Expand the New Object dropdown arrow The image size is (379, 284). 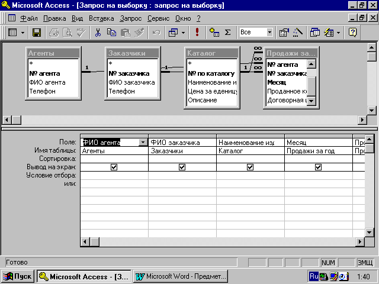[x=338, y=33]
